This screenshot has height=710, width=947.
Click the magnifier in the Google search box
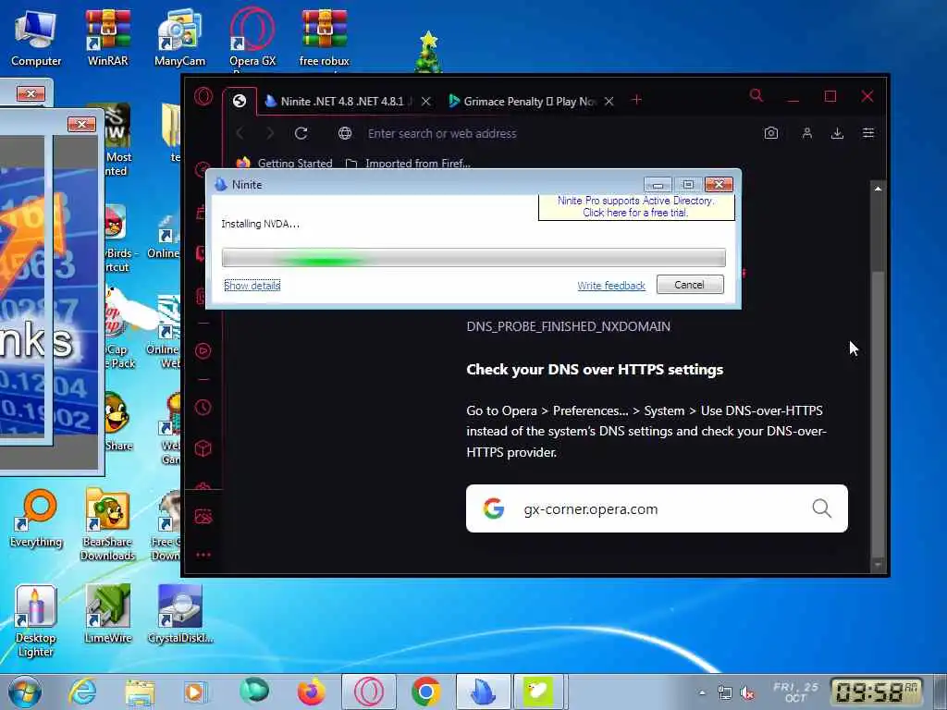(821, 508)
